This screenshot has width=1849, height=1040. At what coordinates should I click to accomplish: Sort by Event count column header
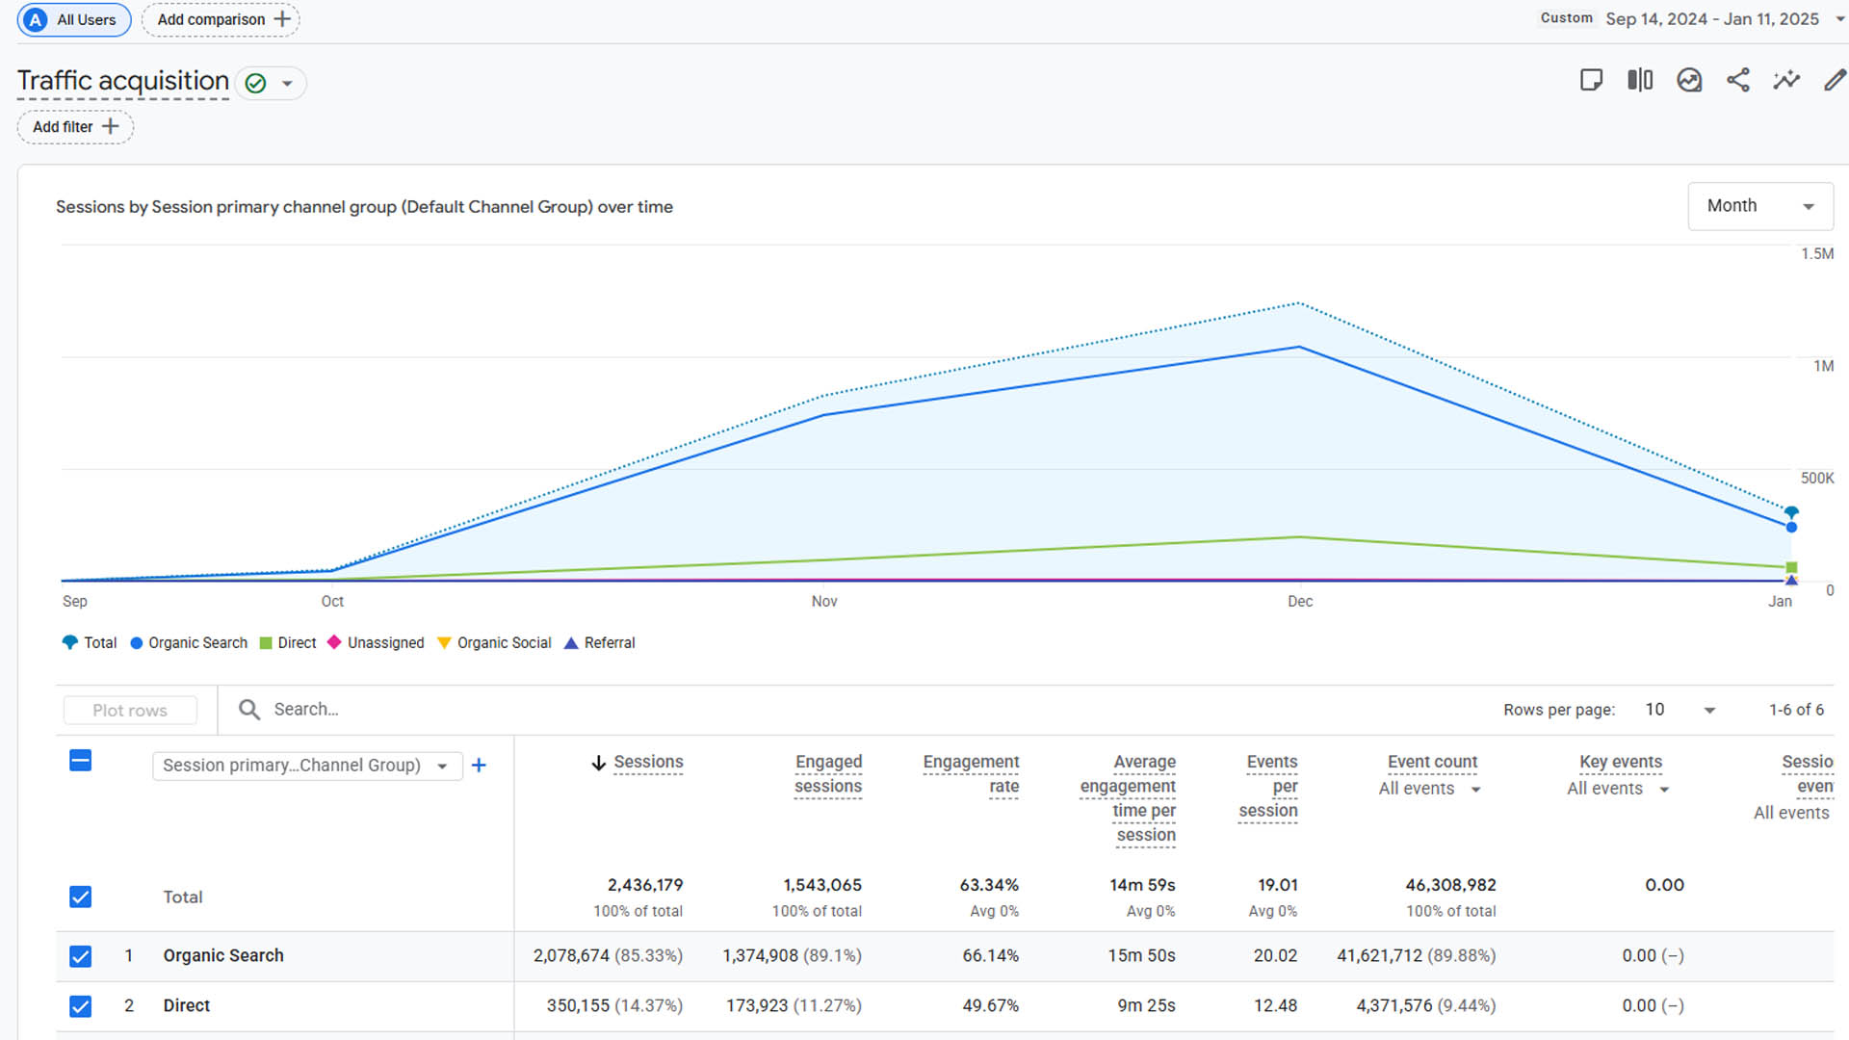(1432, 762)
